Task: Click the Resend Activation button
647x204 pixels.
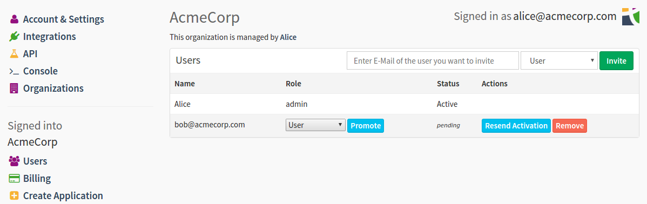Action: (516, 126)
